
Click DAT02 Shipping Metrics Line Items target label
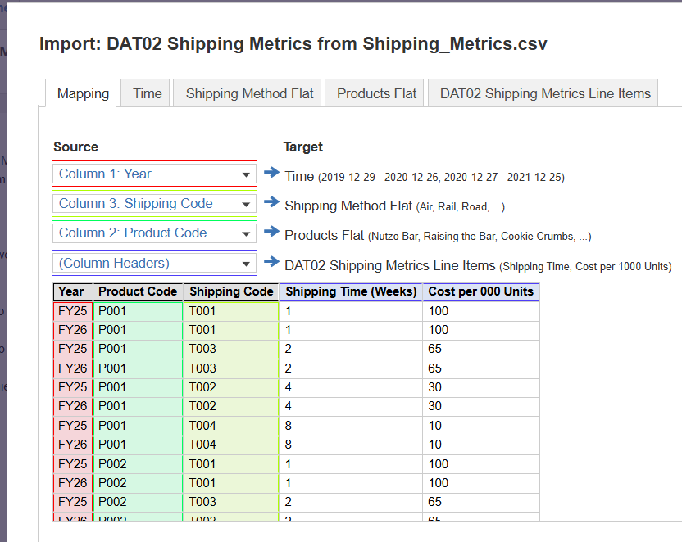389,265
